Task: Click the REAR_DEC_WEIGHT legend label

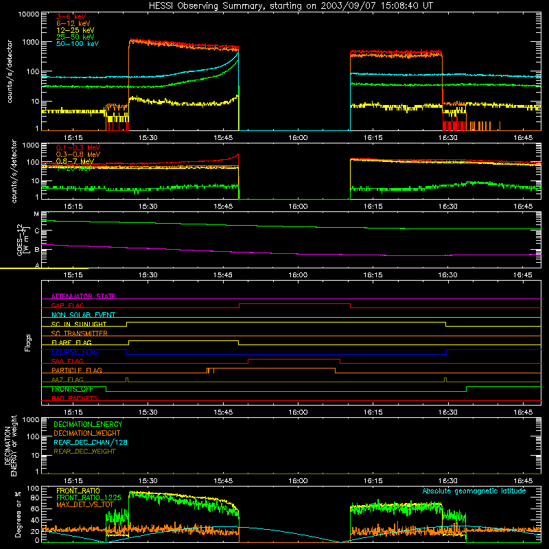Action: coord(84,452)
